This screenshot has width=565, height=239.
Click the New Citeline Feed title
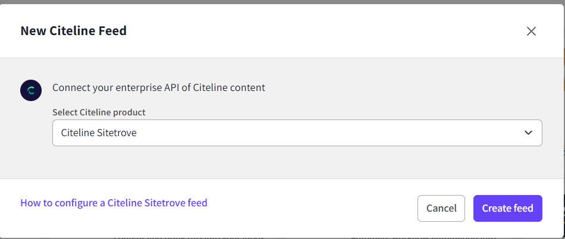coord(73,31)
